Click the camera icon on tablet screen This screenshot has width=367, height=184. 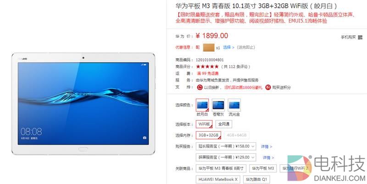pos(145,138)
